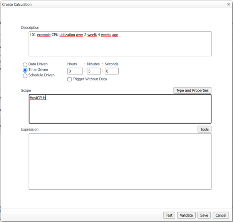Focus the Minutes input field

click(x=94, y=71)
